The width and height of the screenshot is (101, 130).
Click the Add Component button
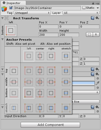point(50,125)
